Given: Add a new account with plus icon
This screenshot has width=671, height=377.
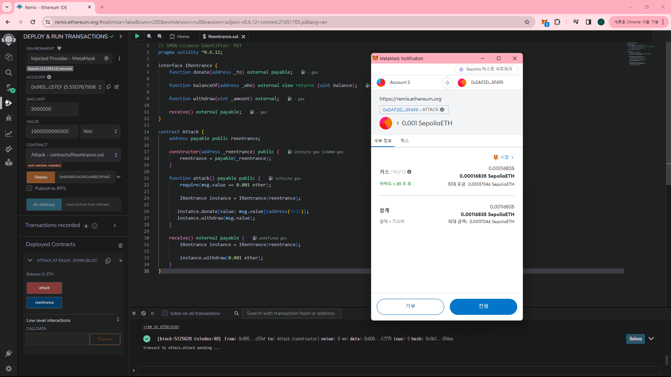Looking at the screenshot, I should pos(49,77).
